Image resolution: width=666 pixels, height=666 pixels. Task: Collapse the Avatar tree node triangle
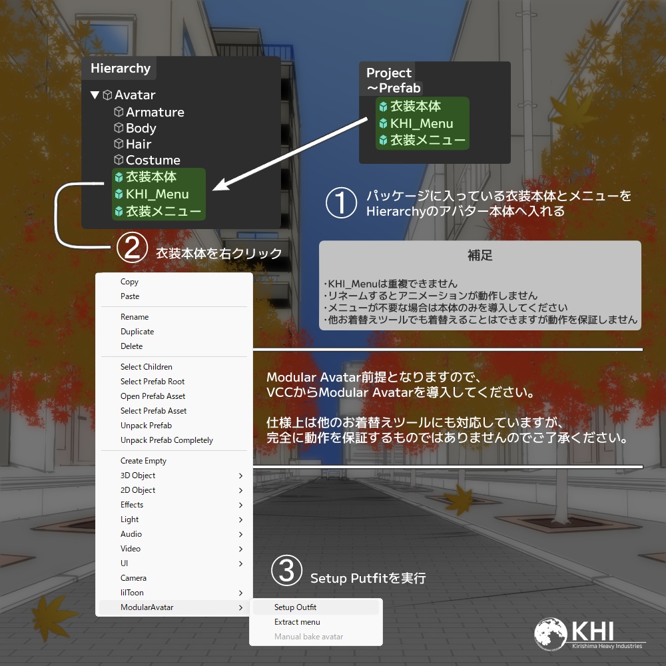pyautogui.click(x=95, y=95)
